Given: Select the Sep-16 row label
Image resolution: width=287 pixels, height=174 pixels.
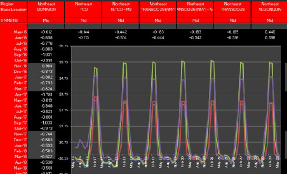Looking at the screenshot, I should click(x=20, y=55).
